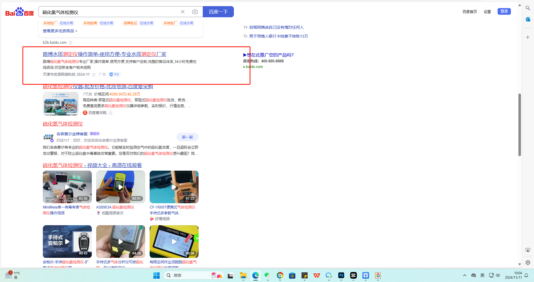This screenshot has height=282, width=534.
Task: Open 路博水质测定仪 ad result title
Action: (x=105, y=54)
